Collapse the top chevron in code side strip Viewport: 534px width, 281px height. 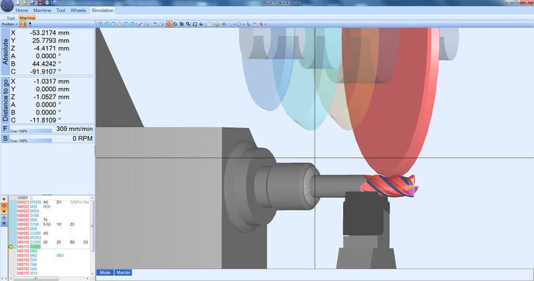coord(4,199)
